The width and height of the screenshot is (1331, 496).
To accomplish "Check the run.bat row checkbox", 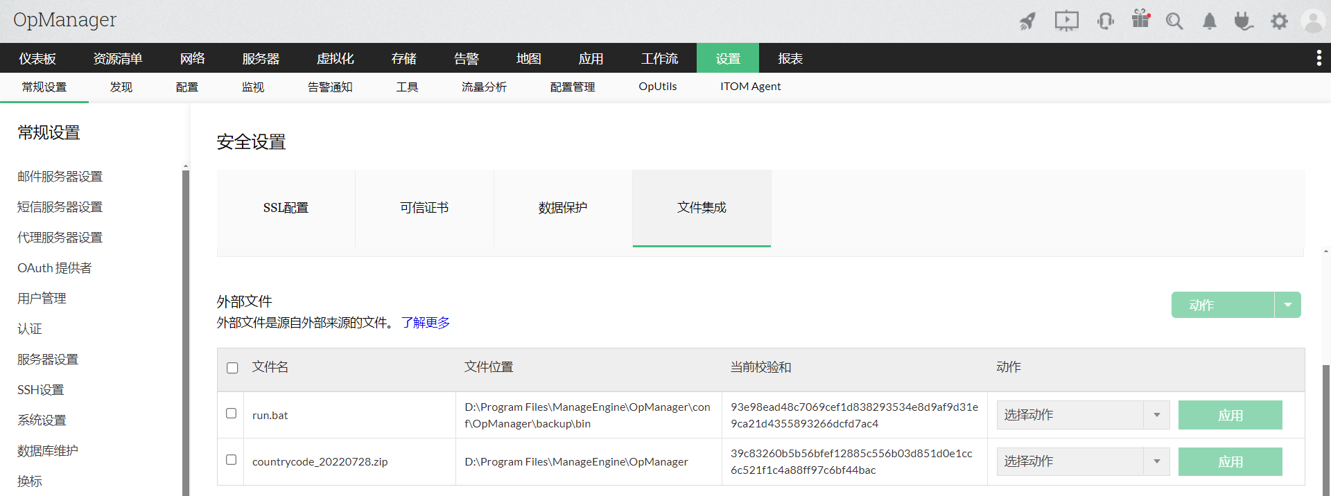I will click(232, 414).
